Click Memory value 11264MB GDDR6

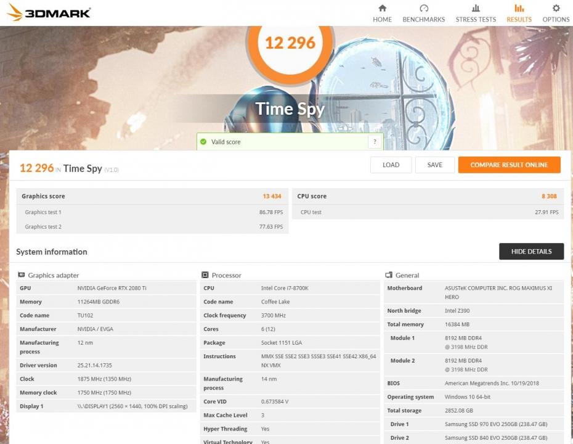tap(99, 302)
